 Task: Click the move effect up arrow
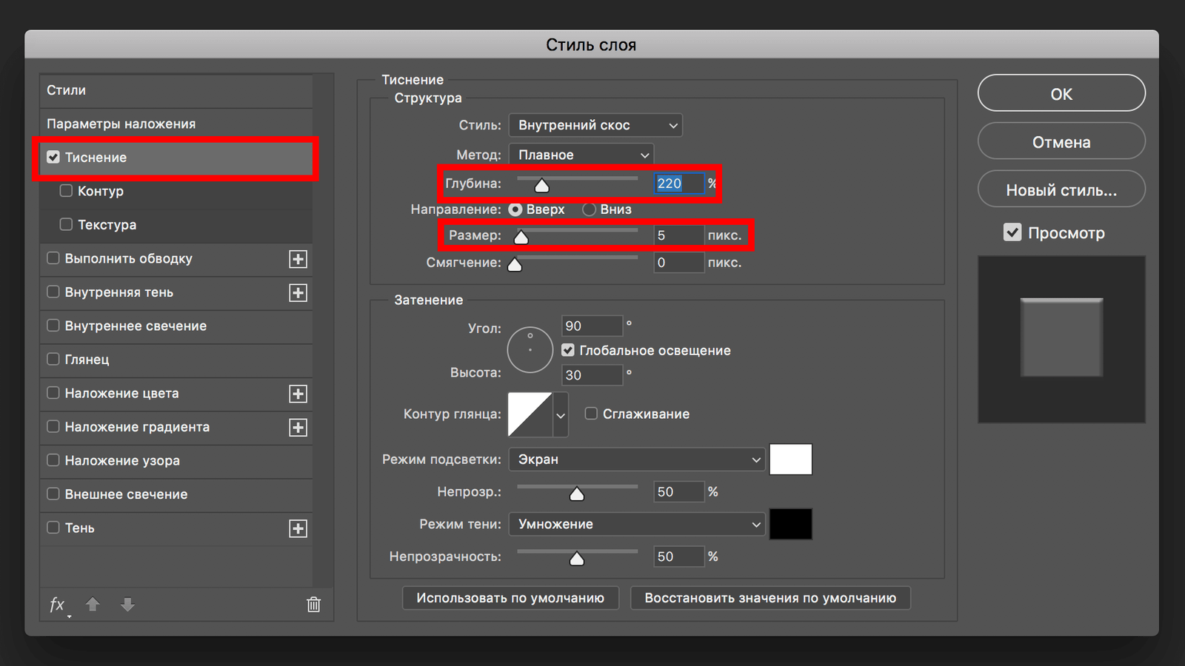coord(93,605)
